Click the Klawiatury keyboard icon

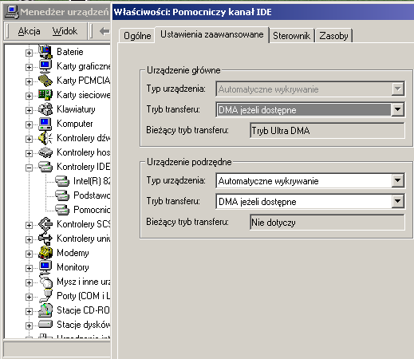click(x=45, y=109)
